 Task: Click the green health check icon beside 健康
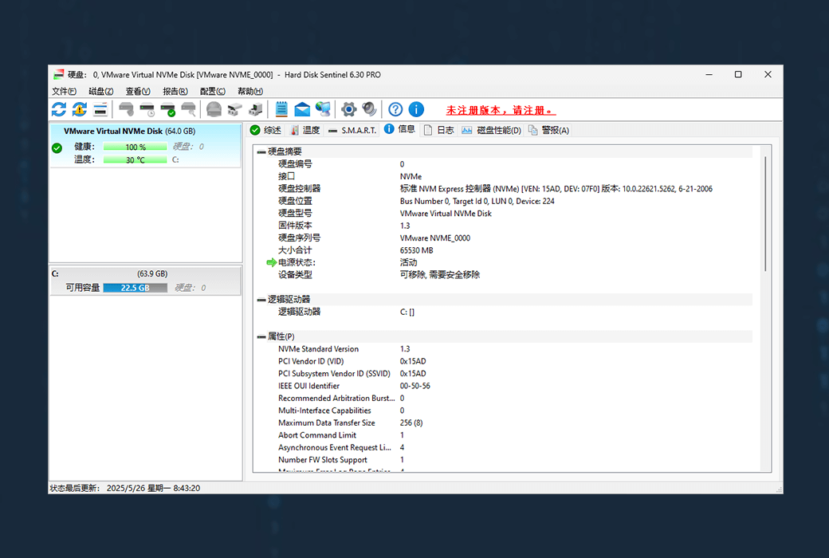[57, 148]
